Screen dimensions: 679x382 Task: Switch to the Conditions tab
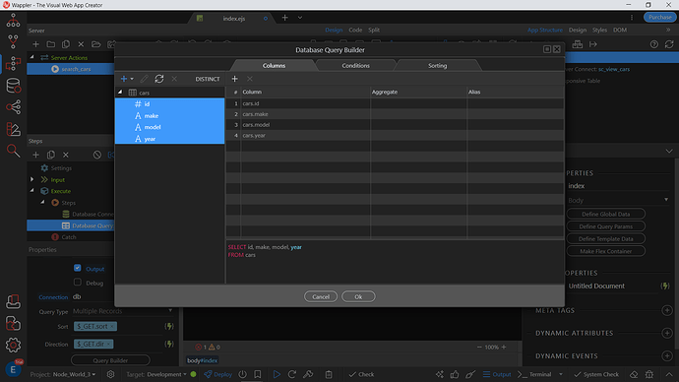pyautogui.click(x=355, y=65)
